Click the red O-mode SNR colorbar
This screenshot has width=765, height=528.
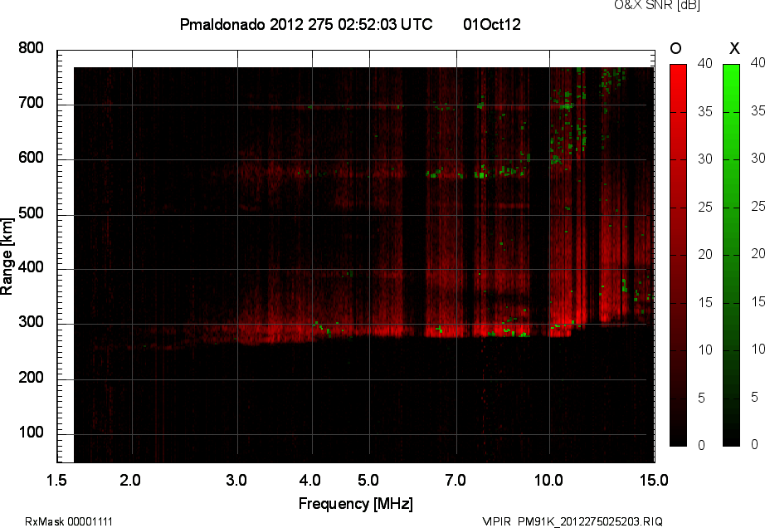tap(678, 255)
